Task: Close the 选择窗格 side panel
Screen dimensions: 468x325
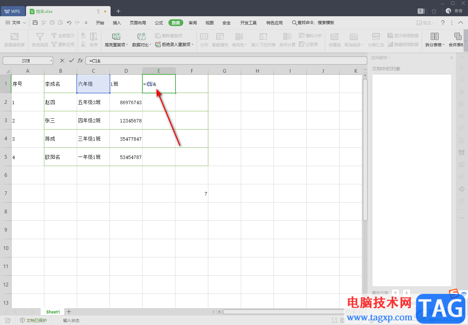Action: click(x=451, y=58)
